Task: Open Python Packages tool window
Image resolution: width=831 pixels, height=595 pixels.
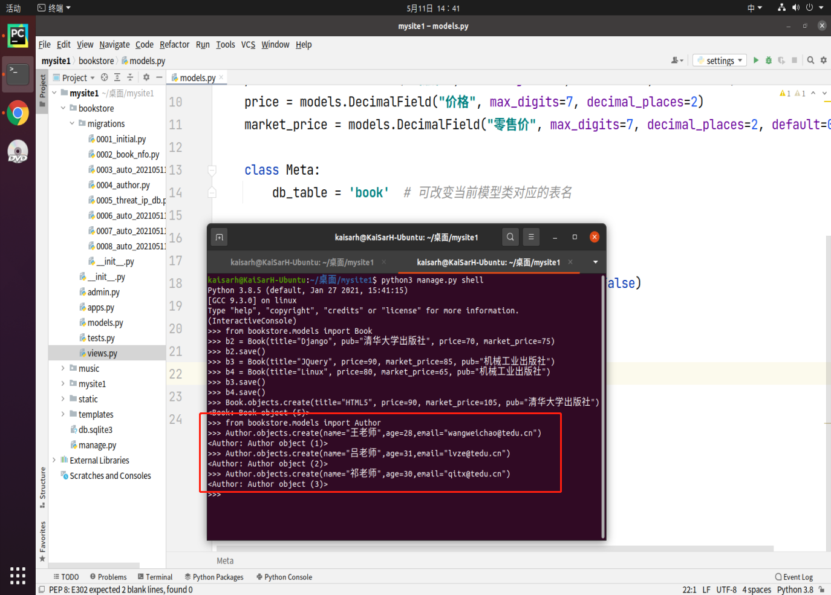Action: [x=214, y=577]
